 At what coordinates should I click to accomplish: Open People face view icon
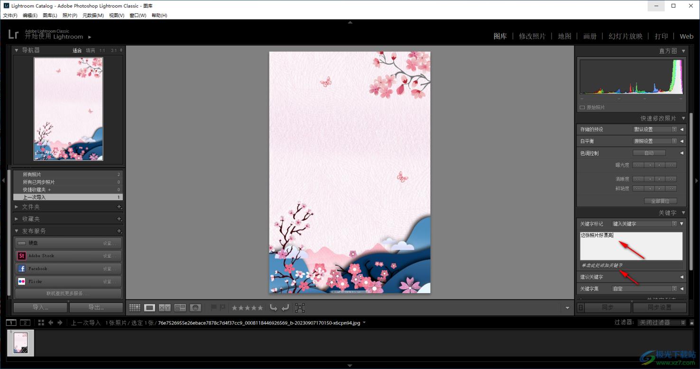[195, 308]
